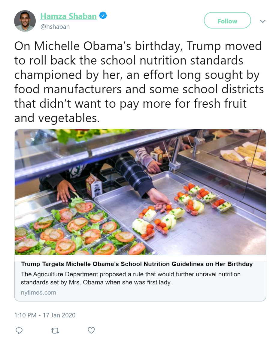
Task: Click the retweet arrows icon
Action: [x=55, y=331]
